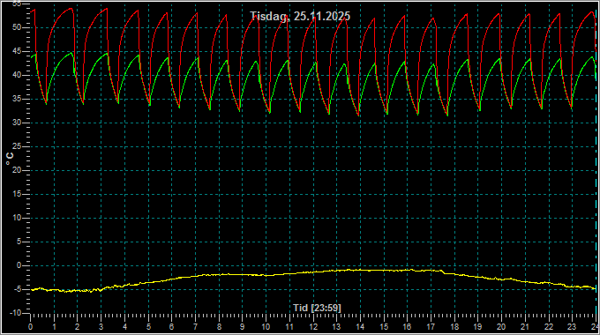Image resolution: width=600 pixels, height=335 pixels.
Task: Select hour 18 on the time axis
Action: point(454,327)
